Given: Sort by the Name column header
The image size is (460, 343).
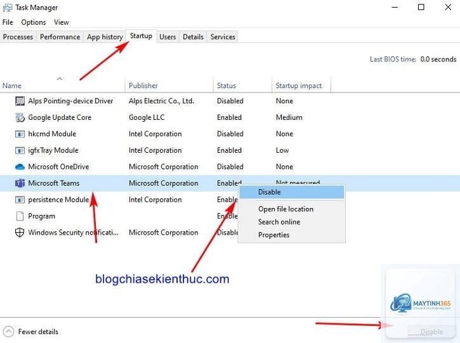Looking at the screenshot, I should point(62,84).
